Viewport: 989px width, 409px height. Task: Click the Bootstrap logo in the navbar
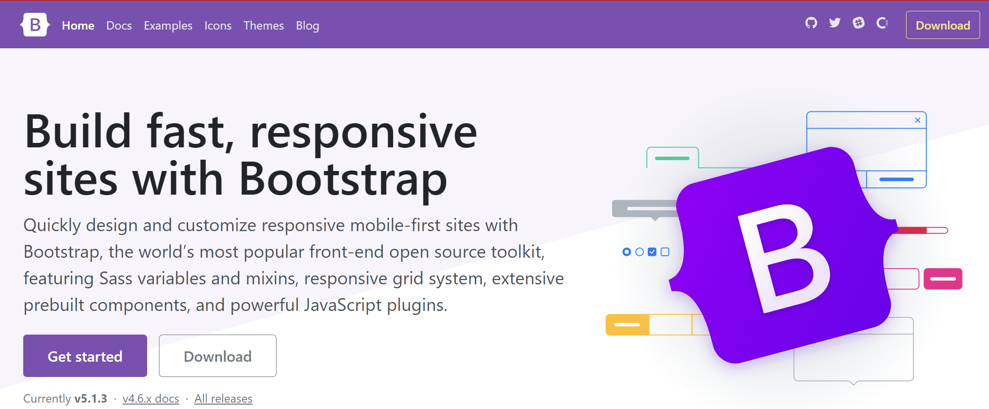point(35,25)
